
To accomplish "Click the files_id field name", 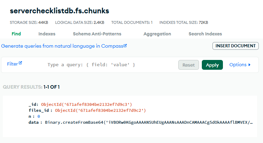I will click(39, 110).
